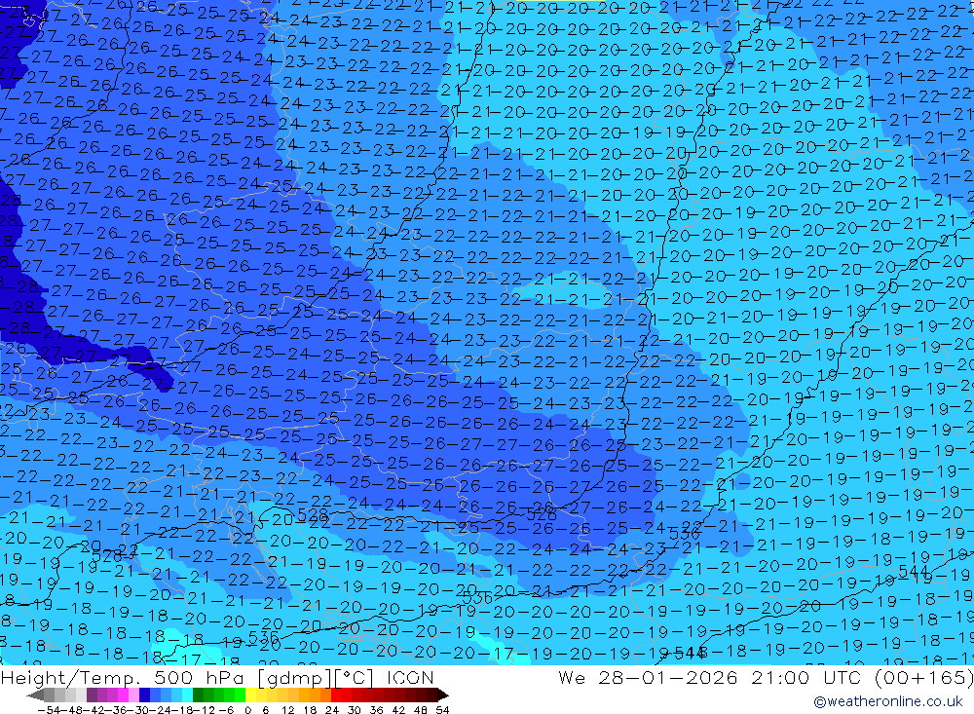Click legend value '54'
Viewport: 974px width, 714px height.
click(x=442, y=710)
